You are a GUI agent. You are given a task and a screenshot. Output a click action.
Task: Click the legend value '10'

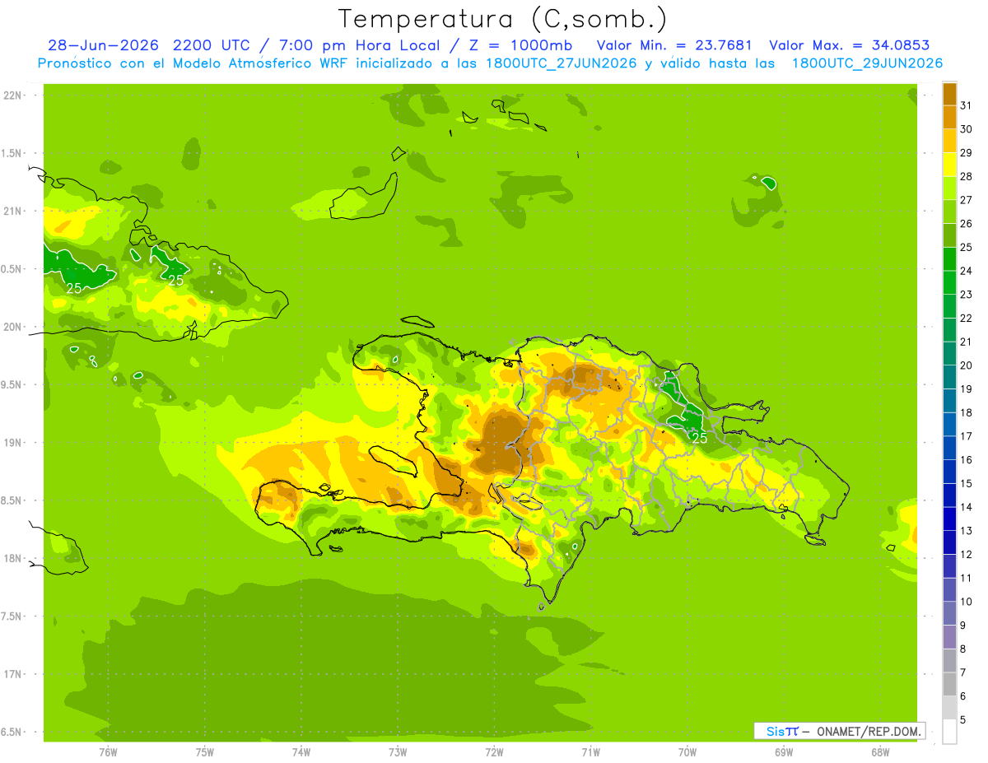pyautogui.click(x=967, y=602)
